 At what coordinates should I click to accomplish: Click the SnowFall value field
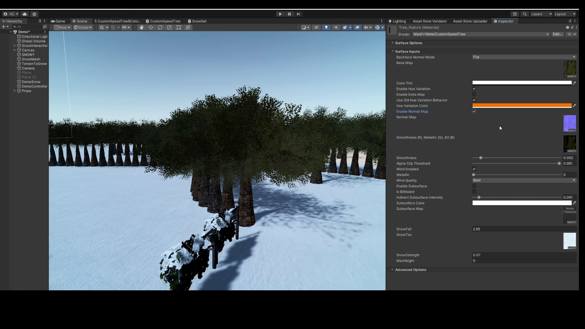pyautogui.click(x=524, y=229)
